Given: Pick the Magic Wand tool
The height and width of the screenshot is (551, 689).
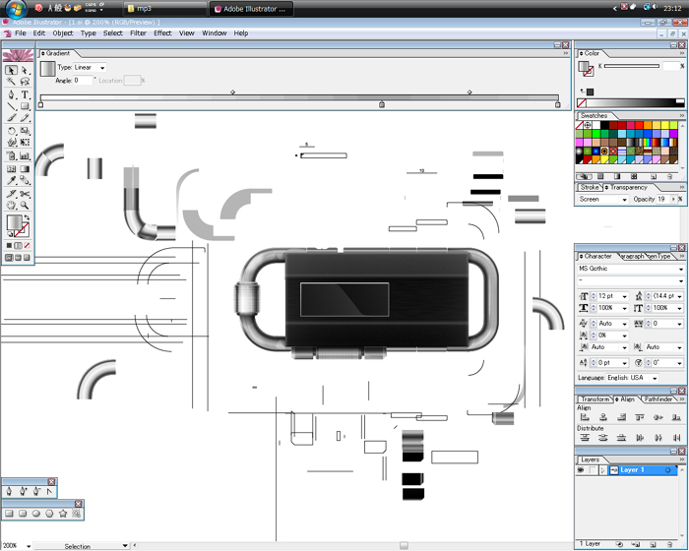Looking at the screenshot, I should point(12,83).
